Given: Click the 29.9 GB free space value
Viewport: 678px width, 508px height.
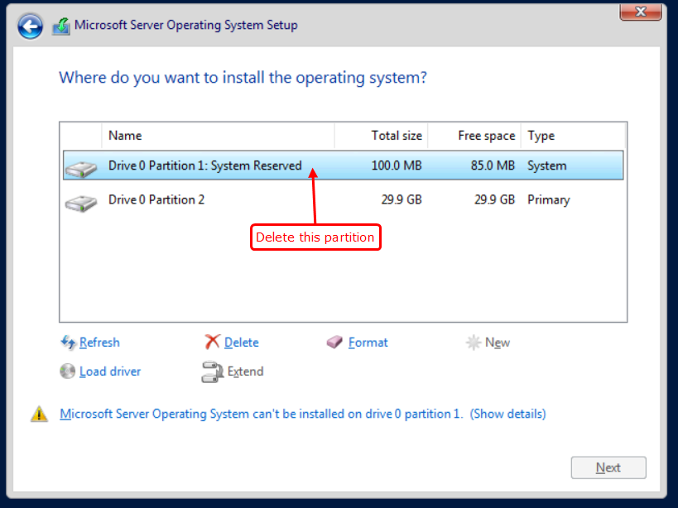Looking at the screenshot, I should click(x=495, y=199).
